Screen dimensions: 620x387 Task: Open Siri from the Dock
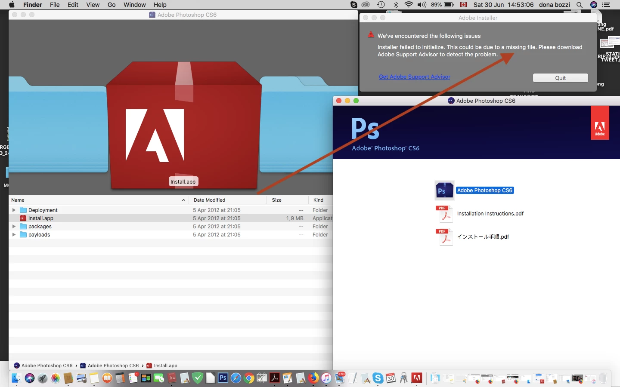pyautogui.click(x=30, y=378)
